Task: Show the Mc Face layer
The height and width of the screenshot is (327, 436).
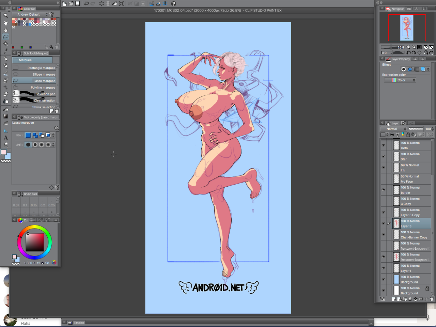Action: pyautogui.click(x=383, y=179)
